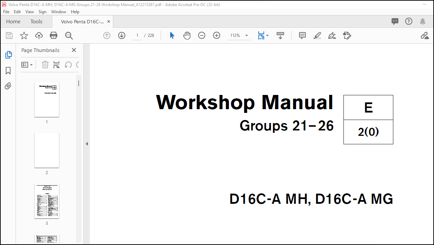This screenshot has width=434, height=245.
Task: Switch to the Home tab
Action: coord(13,21)
